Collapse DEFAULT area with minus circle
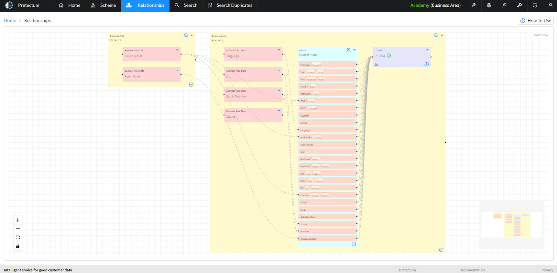 [x=191, y=85]
